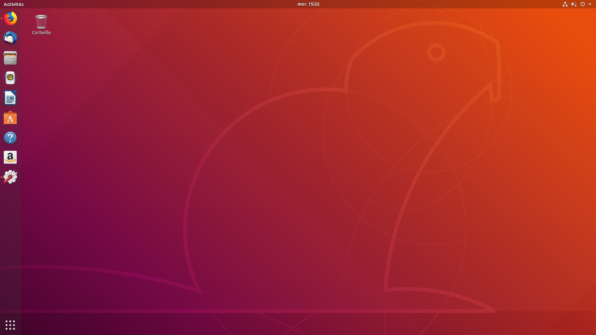The height and width of the screenshot is (335, 596).
Task: Launch Thunderbird mail from the dock
Action: pos(10,38)
